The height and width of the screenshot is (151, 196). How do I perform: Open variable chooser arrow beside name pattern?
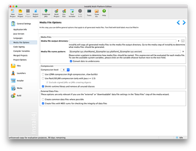click(x=183, y=52)
